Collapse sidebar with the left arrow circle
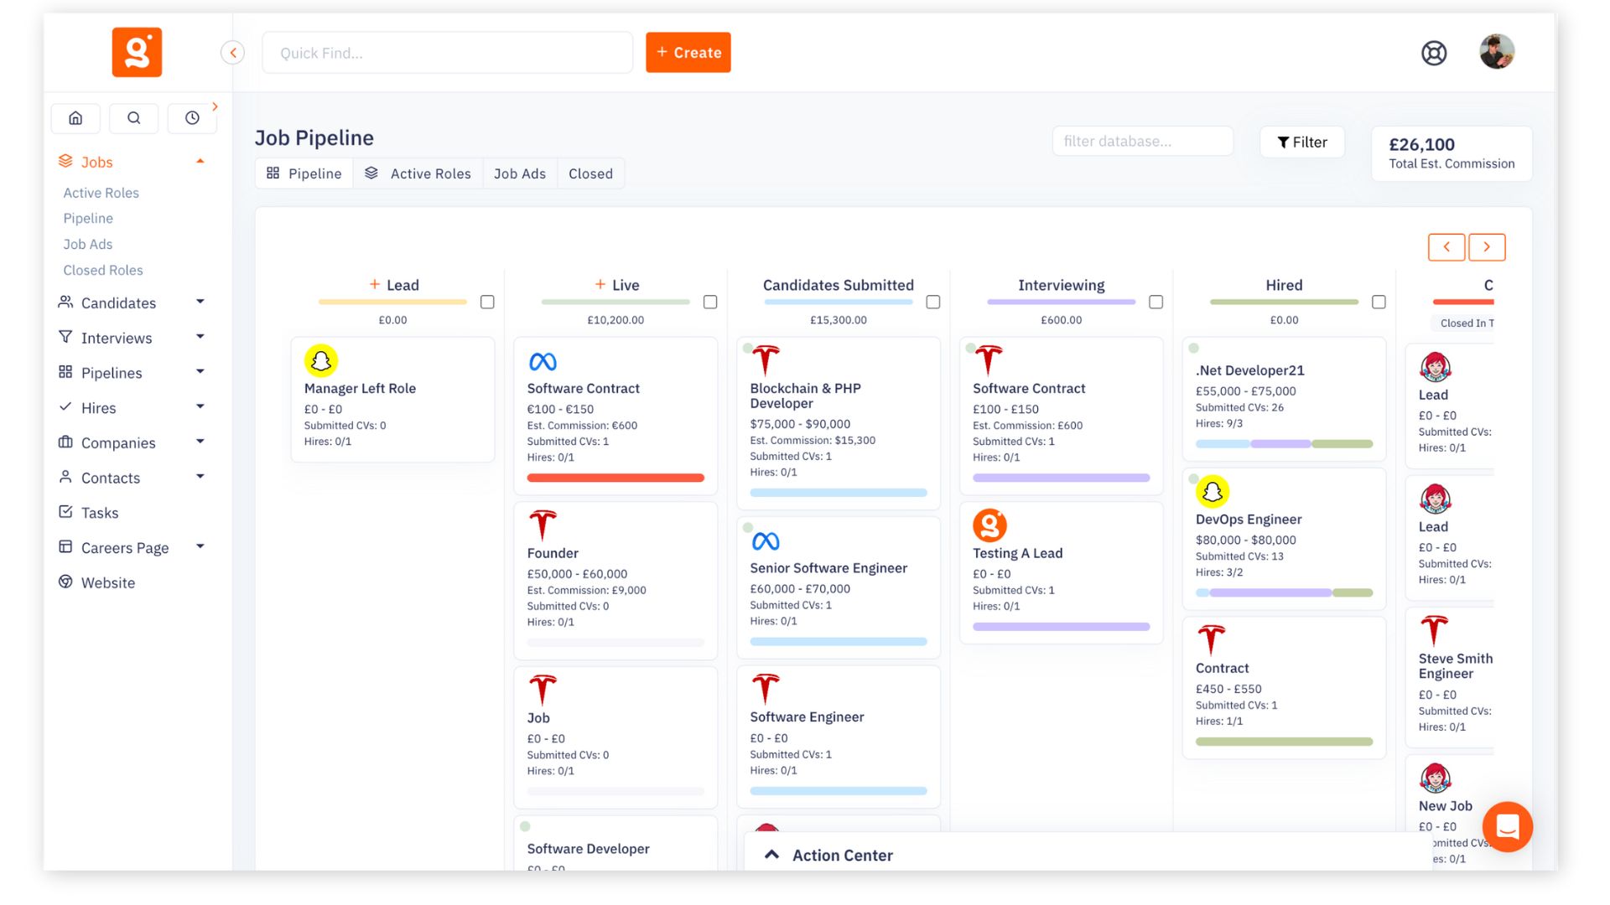This screenshot has height=905, width=1610. 232,53
